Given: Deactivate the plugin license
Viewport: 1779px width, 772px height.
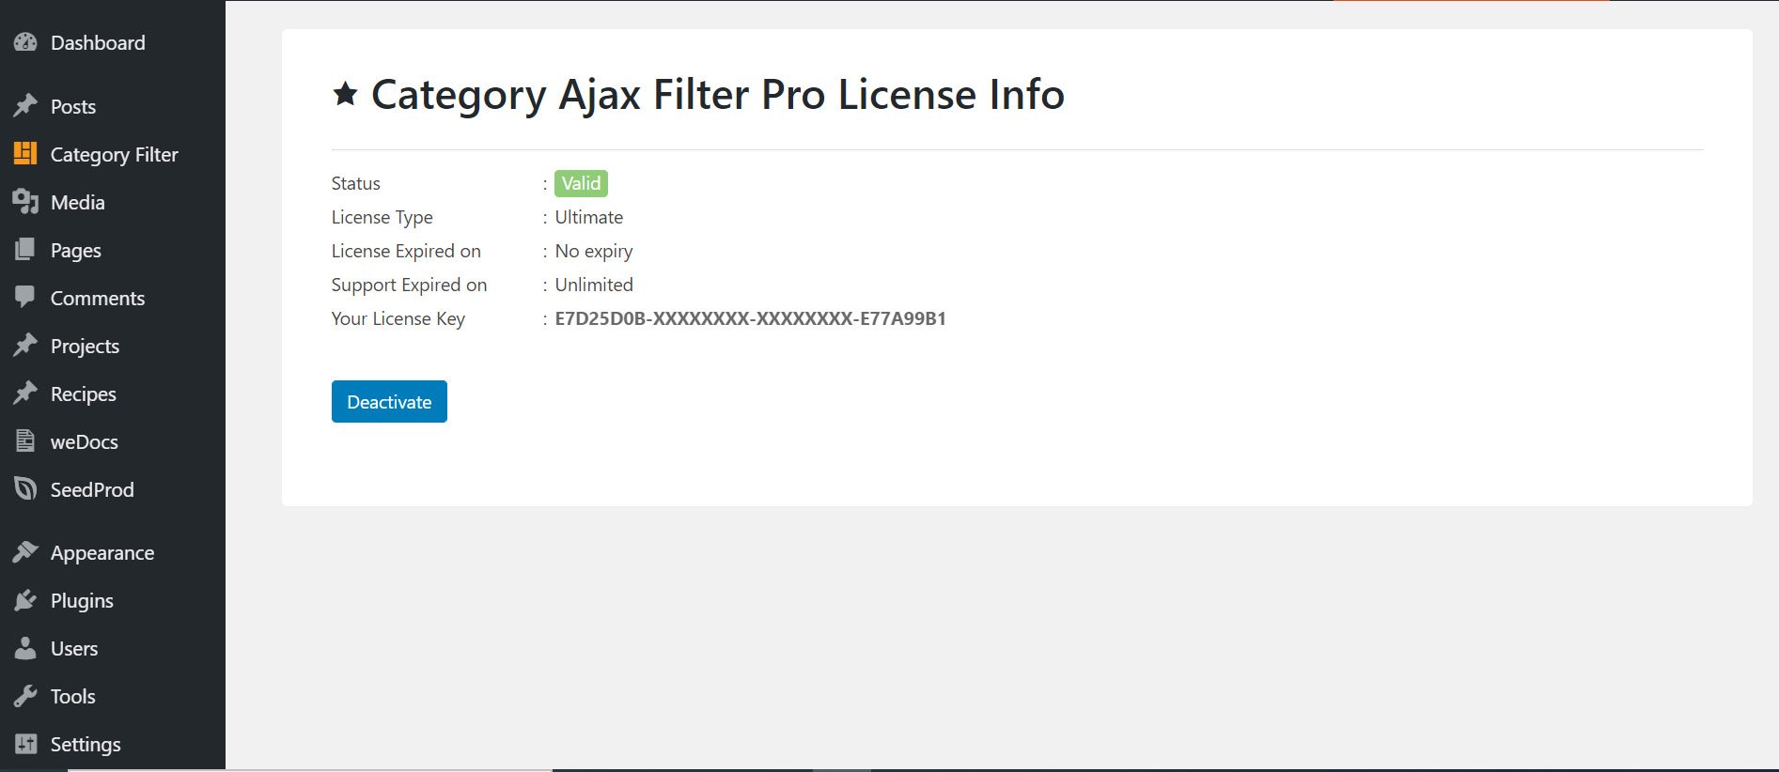Looking at the screenshot, I should click(389, 401).
